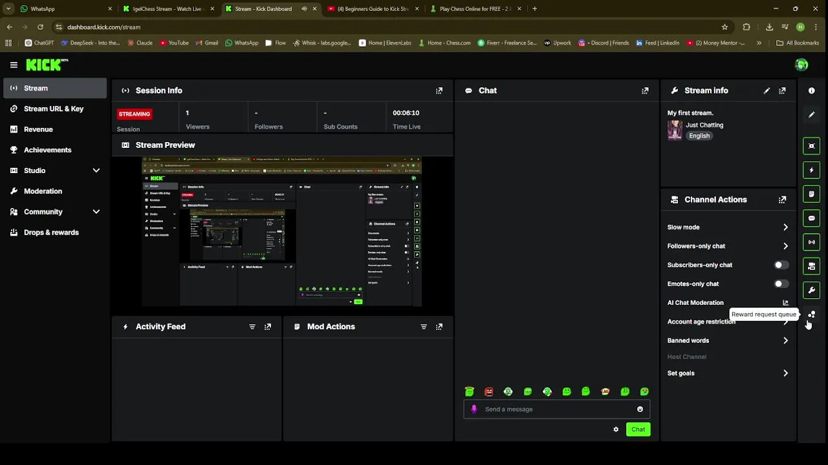This screenshot has width=828, height=465.
Task: Open Mod Actions filter options
Action: coord(424,327)
